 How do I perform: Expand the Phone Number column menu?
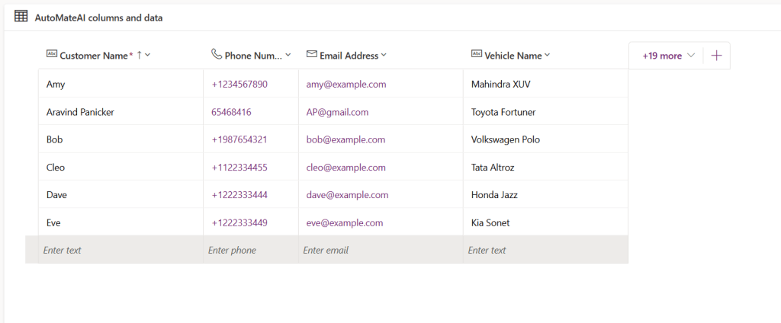[288, 55]
